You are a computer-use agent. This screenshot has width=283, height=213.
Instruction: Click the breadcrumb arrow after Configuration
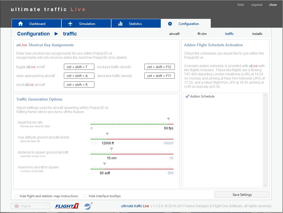(56, 34)
